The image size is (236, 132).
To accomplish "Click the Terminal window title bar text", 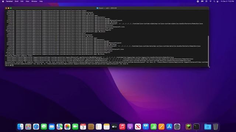I will (x=108, y=8).
